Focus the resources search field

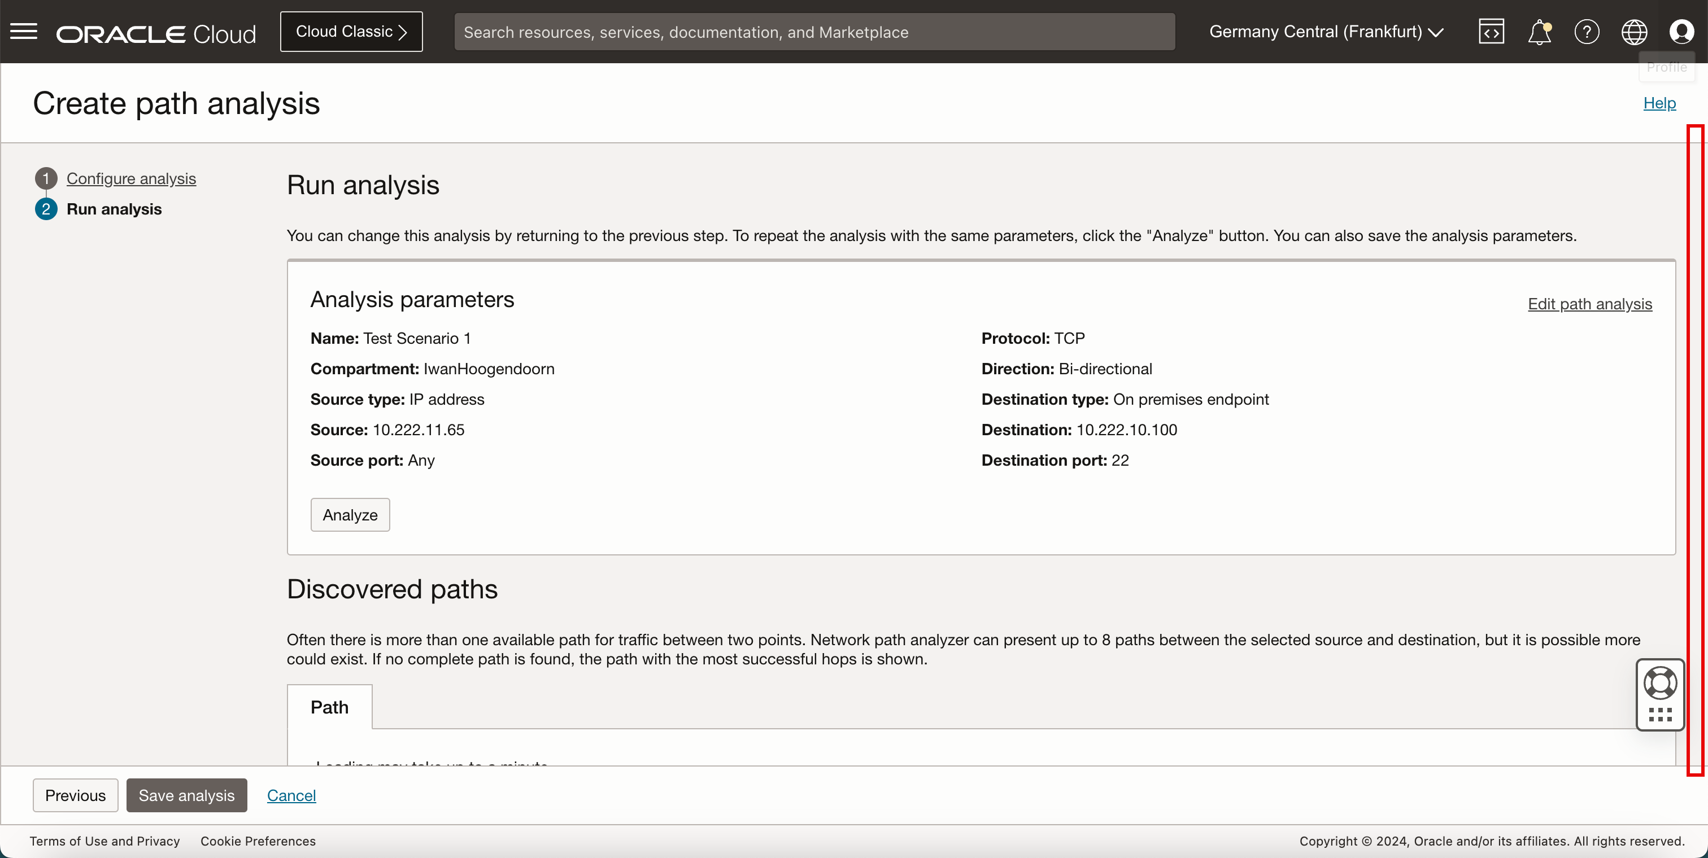click(813, 32)
